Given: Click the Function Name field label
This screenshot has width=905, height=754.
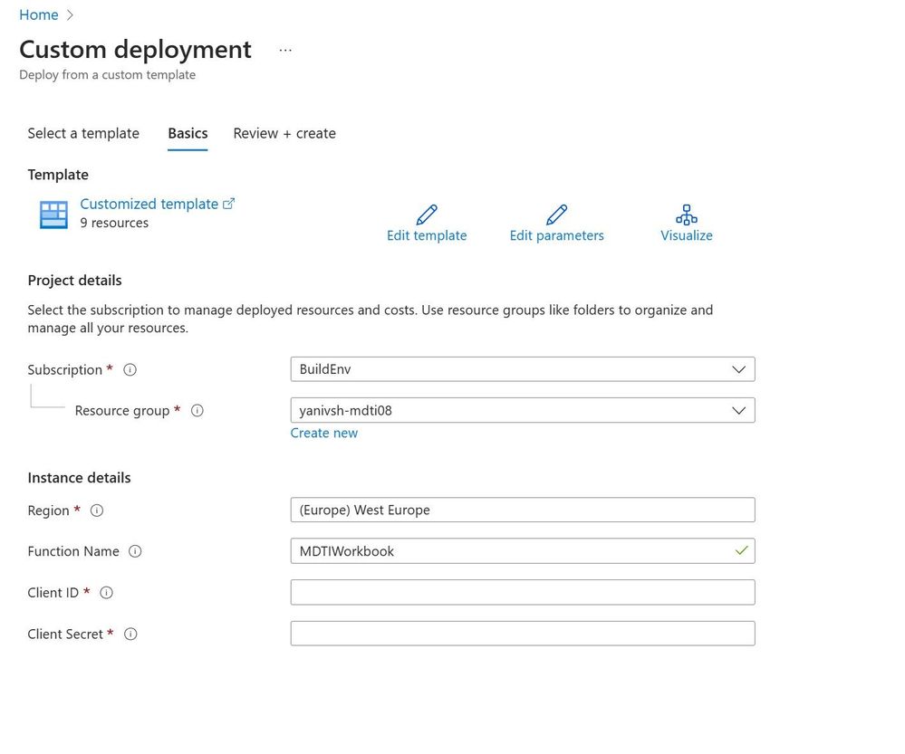Looking at the screenshot, I should [73, 551].
